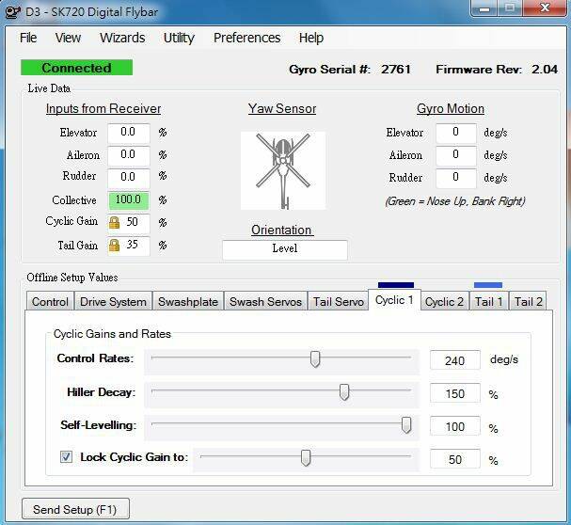The image size is (571, 525).
Task: Open the Preferences menu
Action: [246, 38]
